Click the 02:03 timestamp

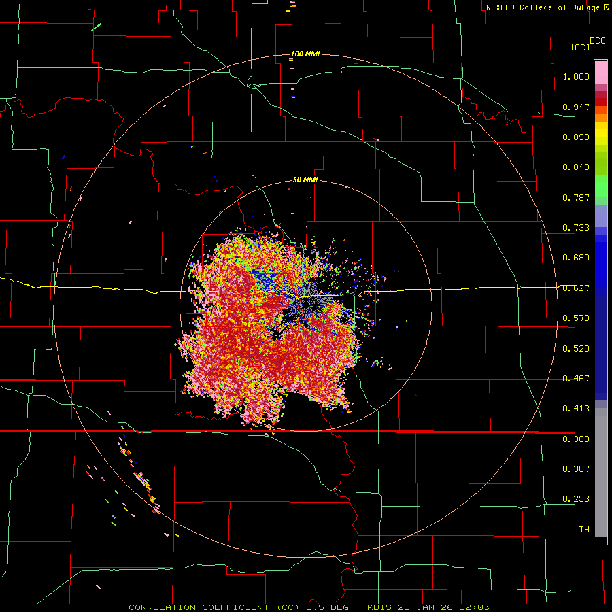[473, 607]
